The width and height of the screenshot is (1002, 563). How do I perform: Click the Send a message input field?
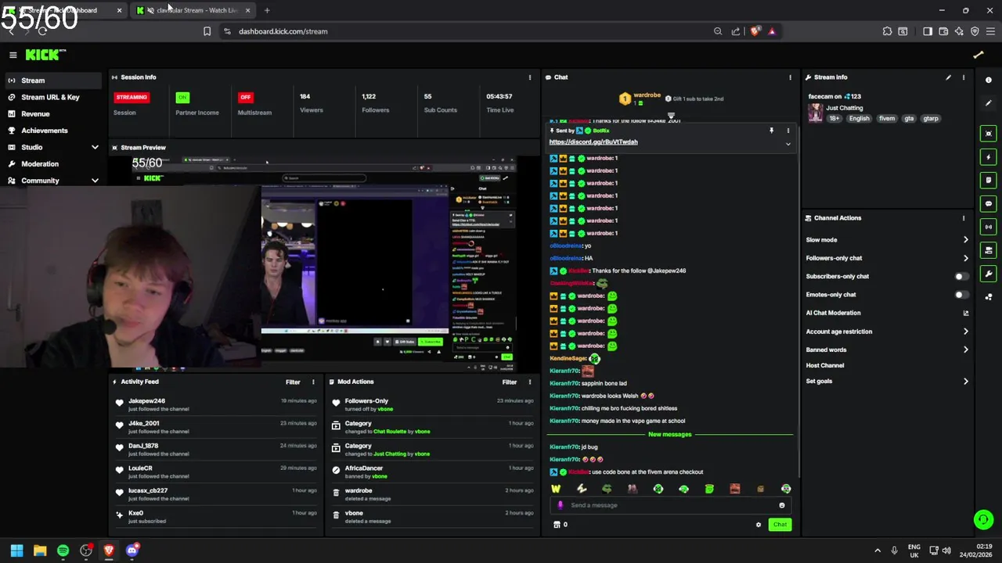669,505
